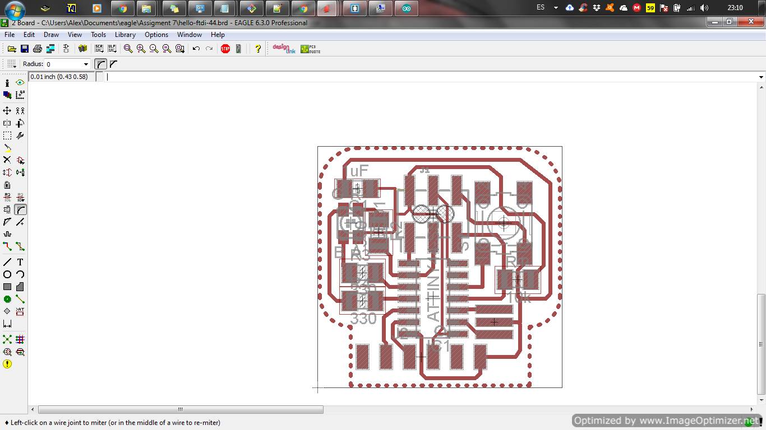Redo the last undone action
This screenshot has width=766, height=430.
coord(209,49)
